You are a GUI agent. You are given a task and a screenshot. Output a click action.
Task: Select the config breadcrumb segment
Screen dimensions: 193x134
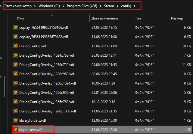pos(126,6)
